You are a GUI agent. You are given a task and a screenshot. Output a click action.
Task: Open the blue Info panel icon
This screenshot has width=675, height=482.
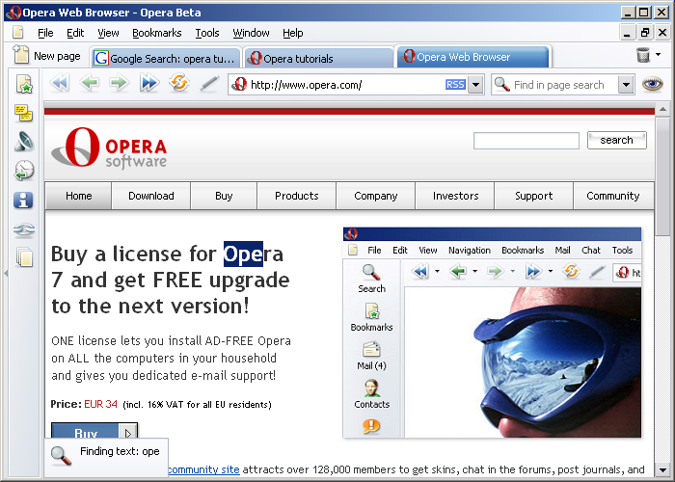[x=24, y=201]
